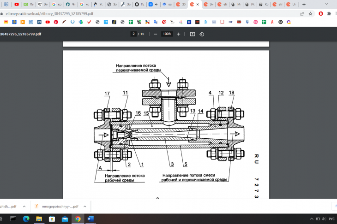The image size is (337, 224).
Task: Close the active elibrary tab
Action: coord(198,4)
